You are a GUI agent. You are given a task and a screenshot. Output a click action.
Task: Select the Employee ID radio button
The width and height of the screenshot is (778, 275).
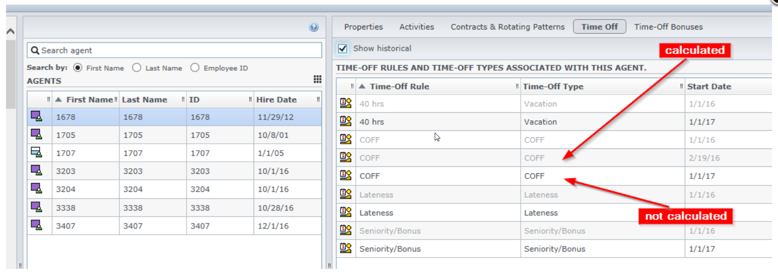coord(195,68)
